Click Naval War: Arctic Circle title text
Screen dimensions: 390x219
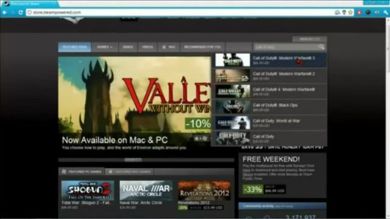(x=141, y=203)
